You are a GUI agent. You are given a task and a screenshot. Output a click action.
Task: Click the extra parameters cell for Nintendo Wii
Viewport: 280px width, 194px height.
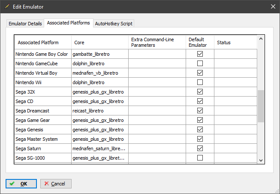[x=157, y=82]
